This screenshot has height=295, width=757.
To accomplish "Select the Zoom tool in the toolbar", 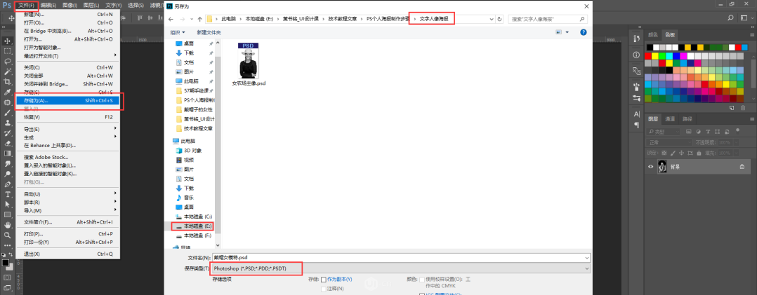I will coord(7,235).
